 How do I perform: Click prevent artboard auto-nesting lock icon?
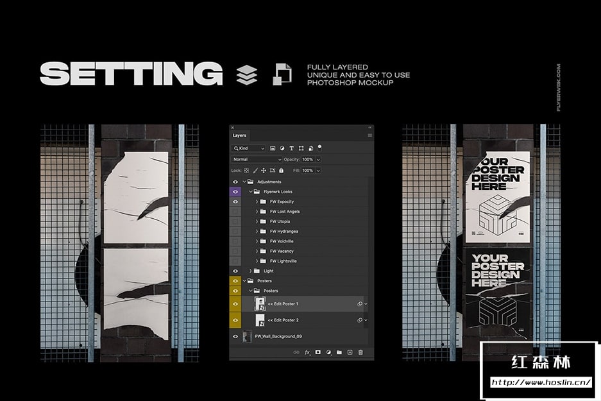273,171
